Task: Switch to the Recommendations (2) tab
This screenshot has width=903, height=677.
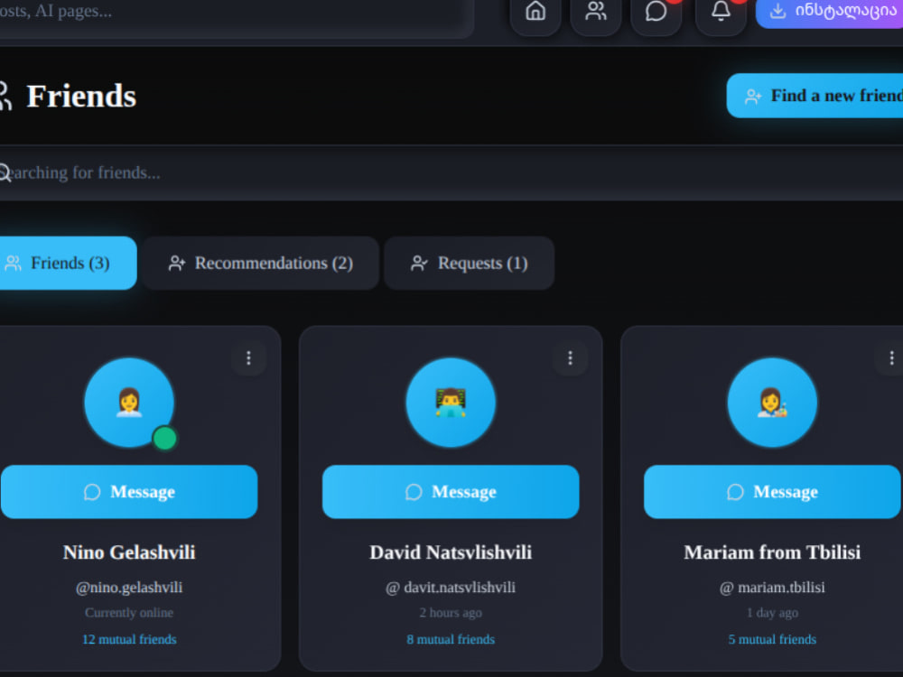Action: pos(260,263)
